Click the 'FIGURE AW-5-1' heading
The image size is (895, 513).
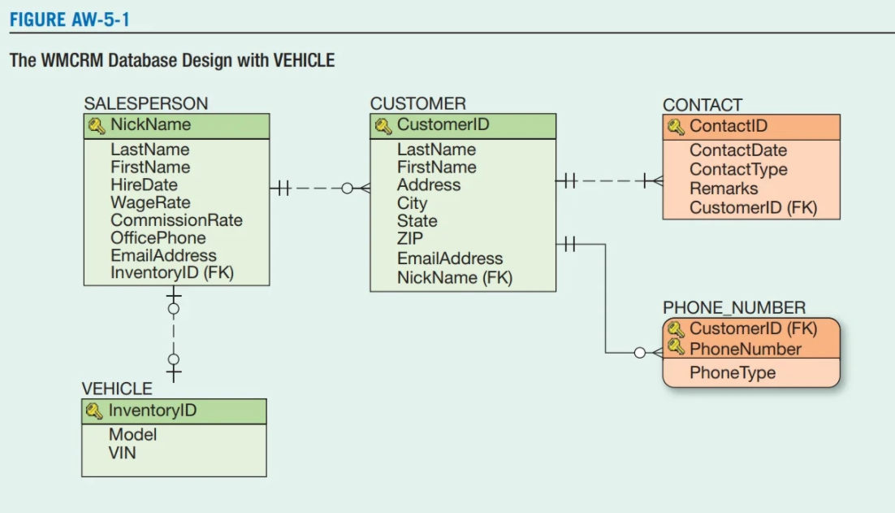pos(70,20)
